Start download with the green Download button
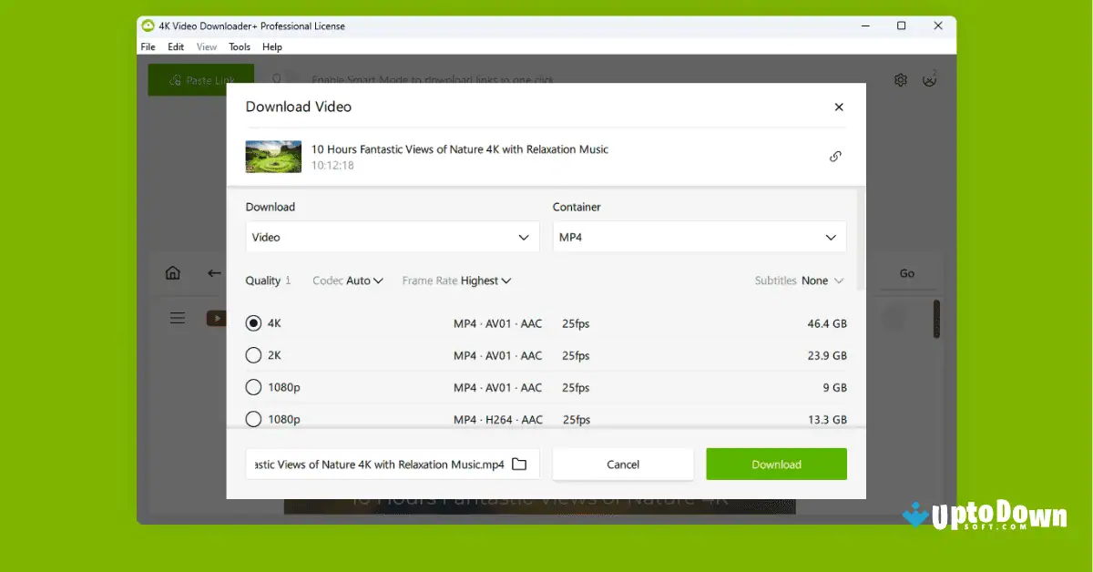 (x=776, y=464)
